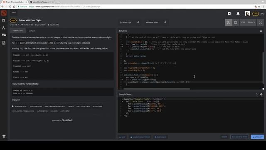The width and height of the screenshot is (266, 150).
Task: Click the Fundamentals tag
Action: coord(21,107)
